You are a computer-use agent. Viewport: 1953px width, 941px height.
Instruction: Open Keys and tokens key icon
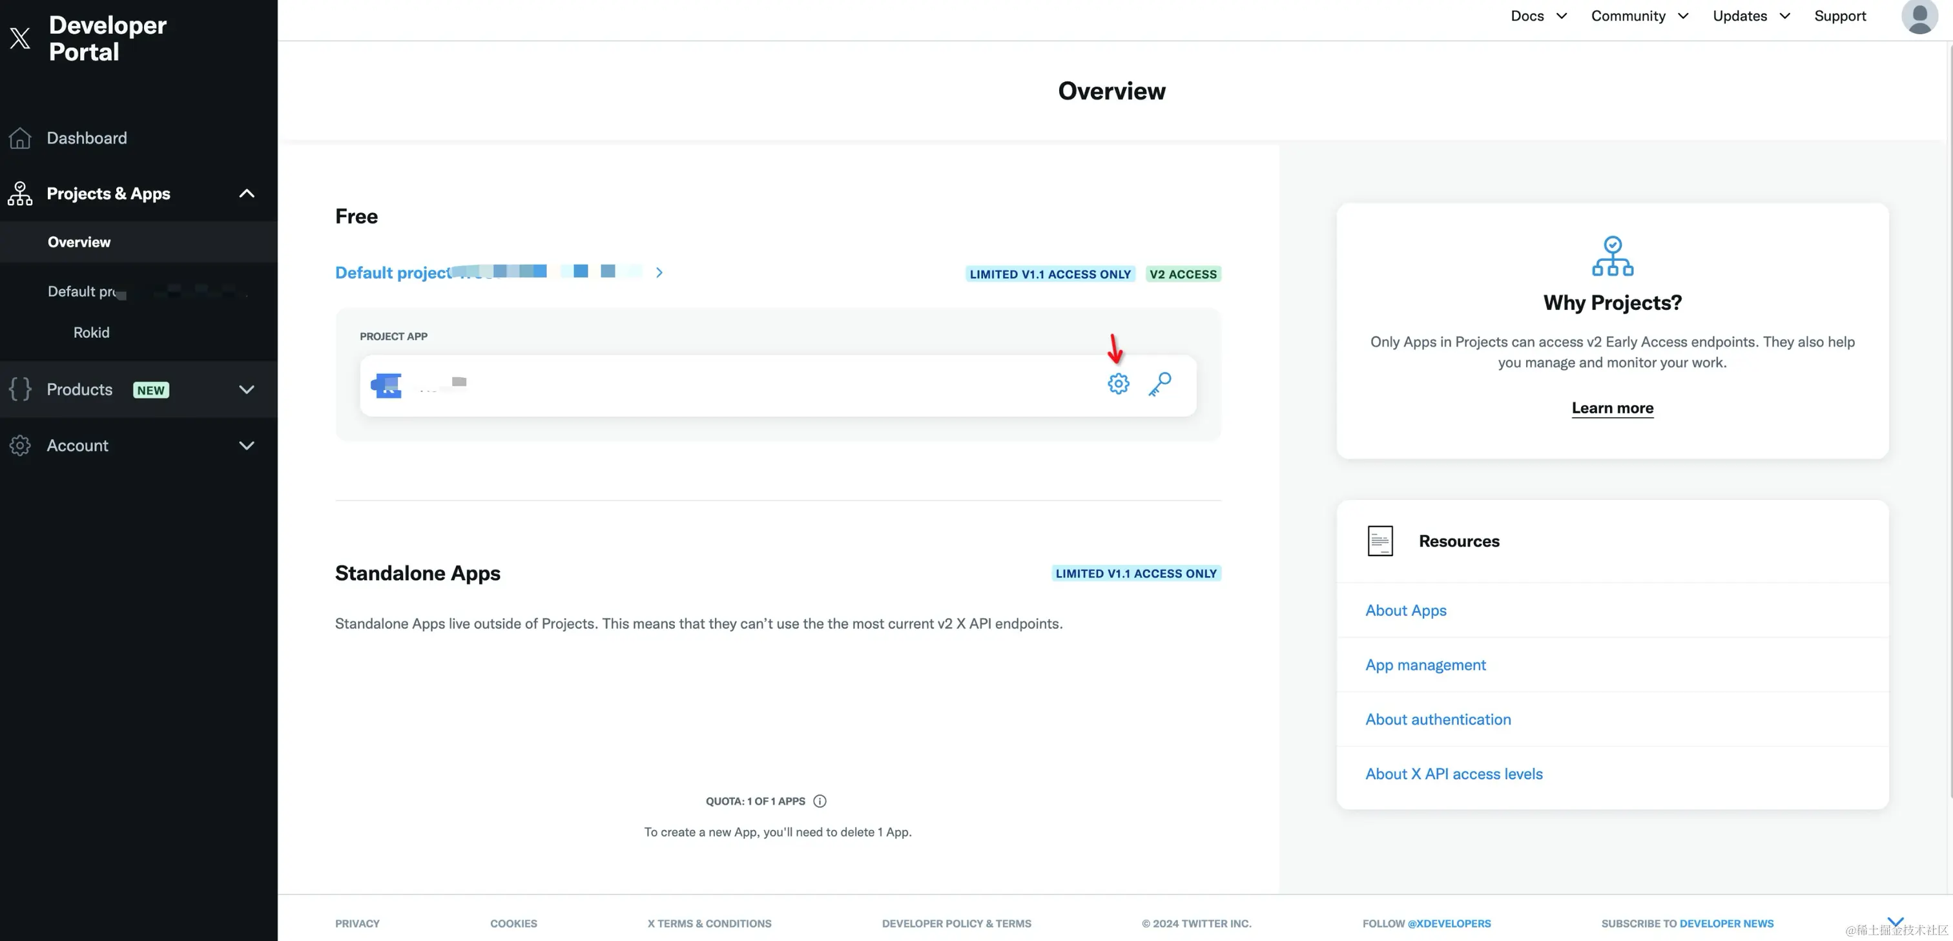pos(1159,384)
